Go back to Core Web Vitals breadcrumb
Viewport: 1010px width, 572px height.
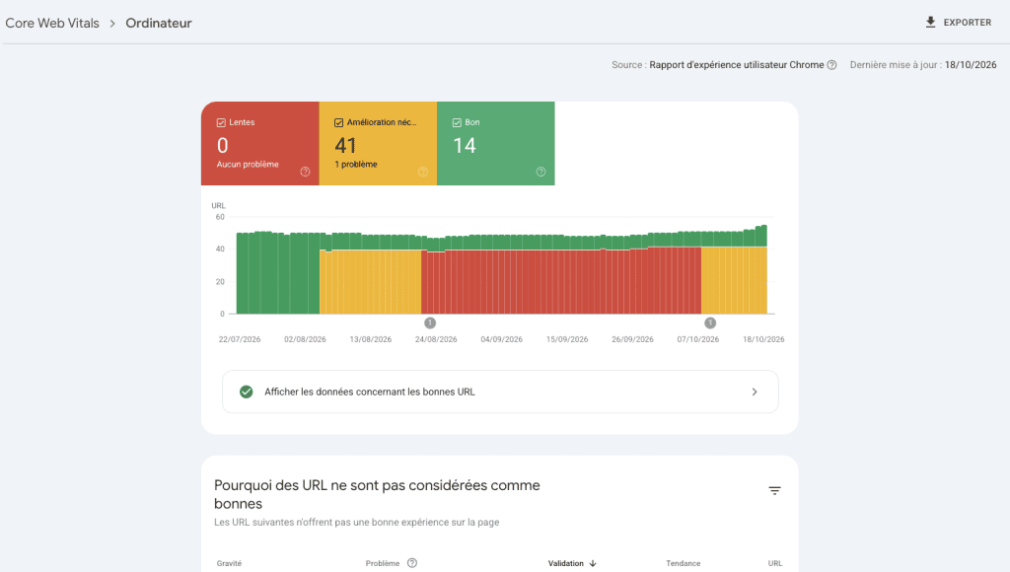(52, 24)
